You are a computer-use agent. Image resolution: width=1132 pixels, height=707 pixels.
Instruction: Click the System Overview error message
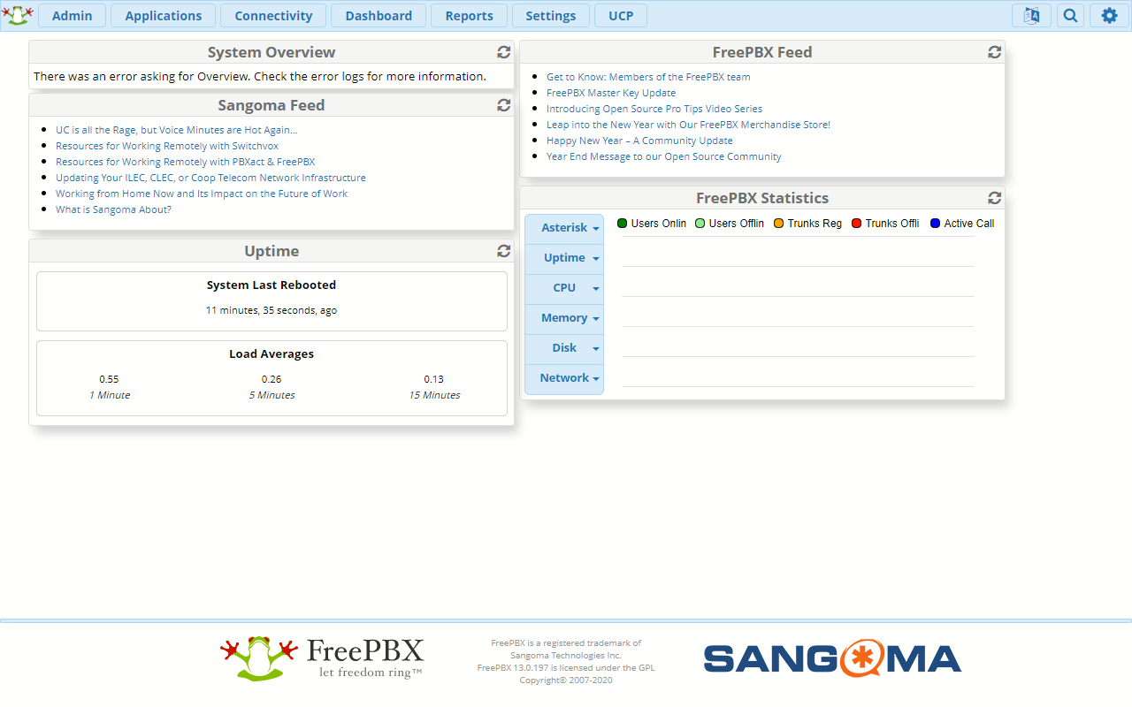click(x=260, y=77)
